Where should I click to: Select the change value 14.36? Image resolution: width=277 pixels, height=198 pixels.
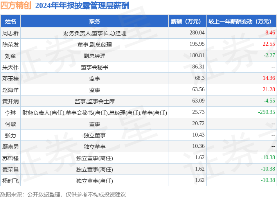269,78
